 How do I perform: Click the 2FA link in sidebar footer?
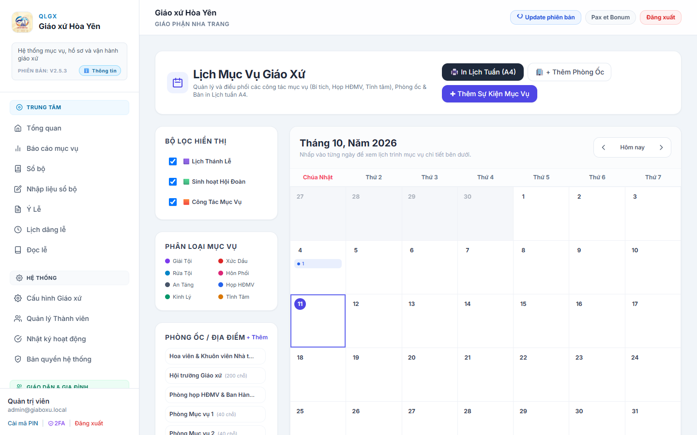tap(57, 423)
